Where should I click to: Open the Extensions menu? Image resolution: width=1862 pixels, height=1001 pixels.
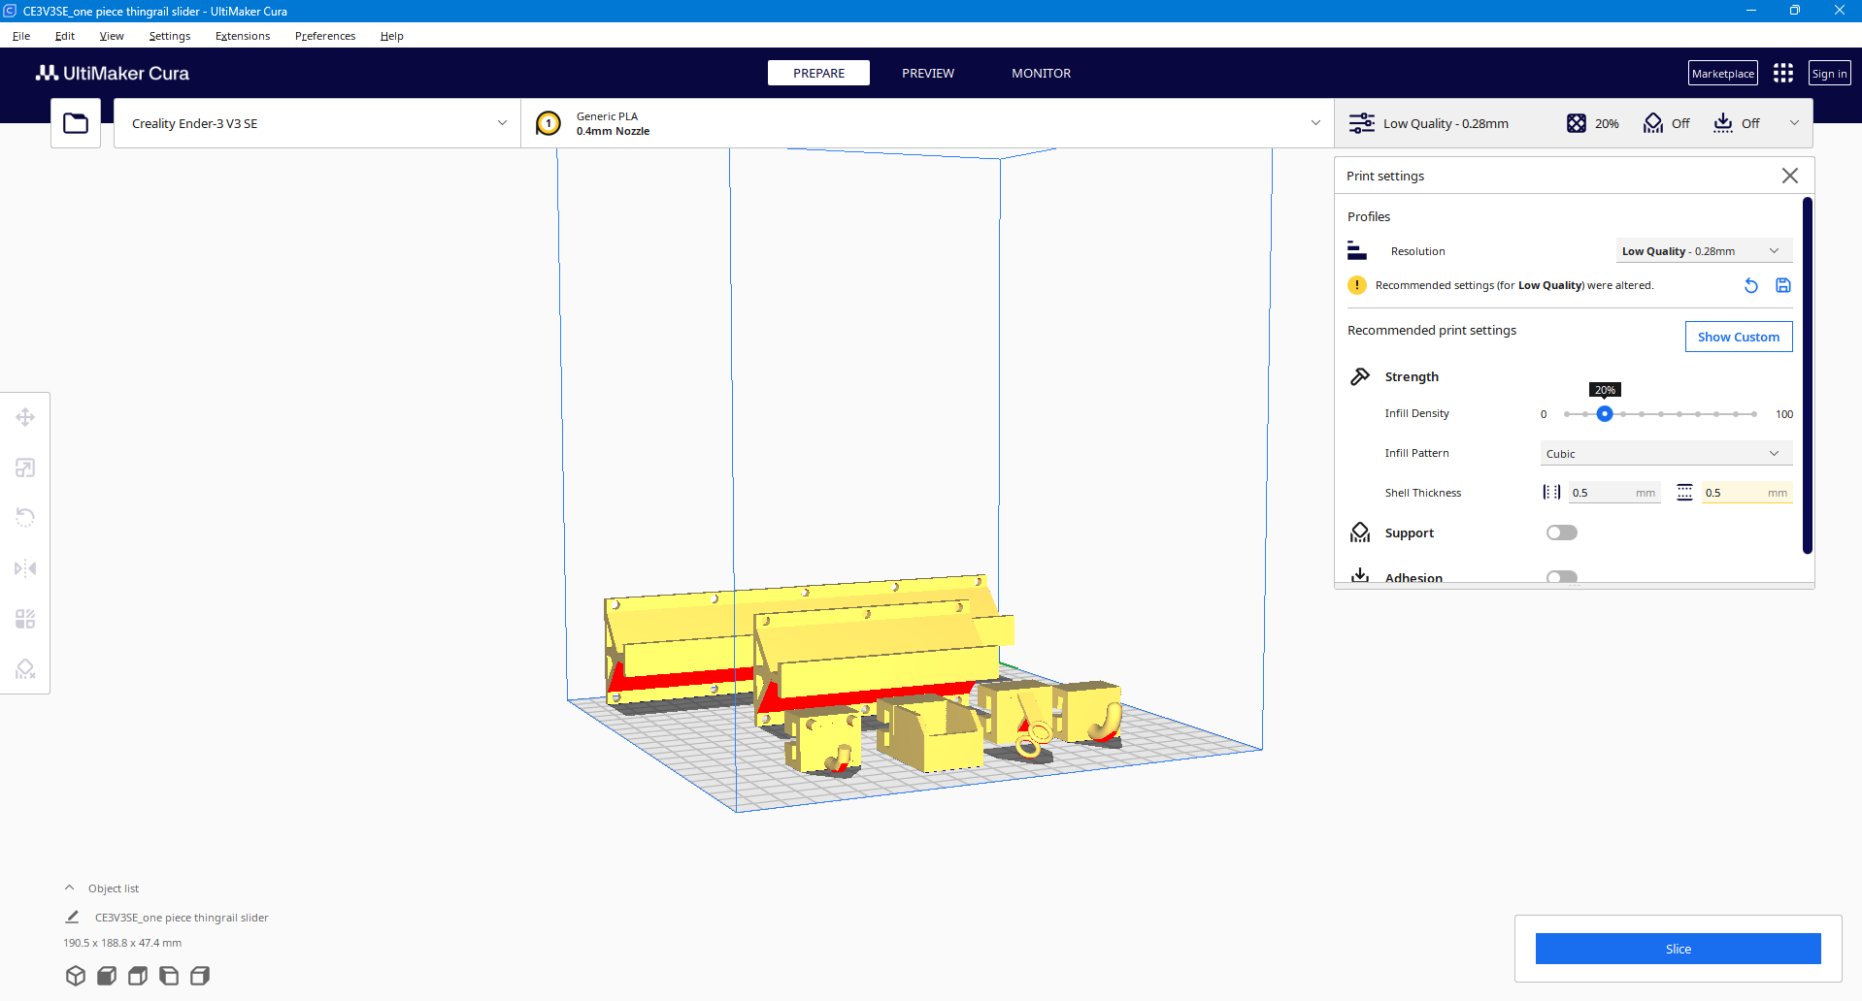coord(243,36)
